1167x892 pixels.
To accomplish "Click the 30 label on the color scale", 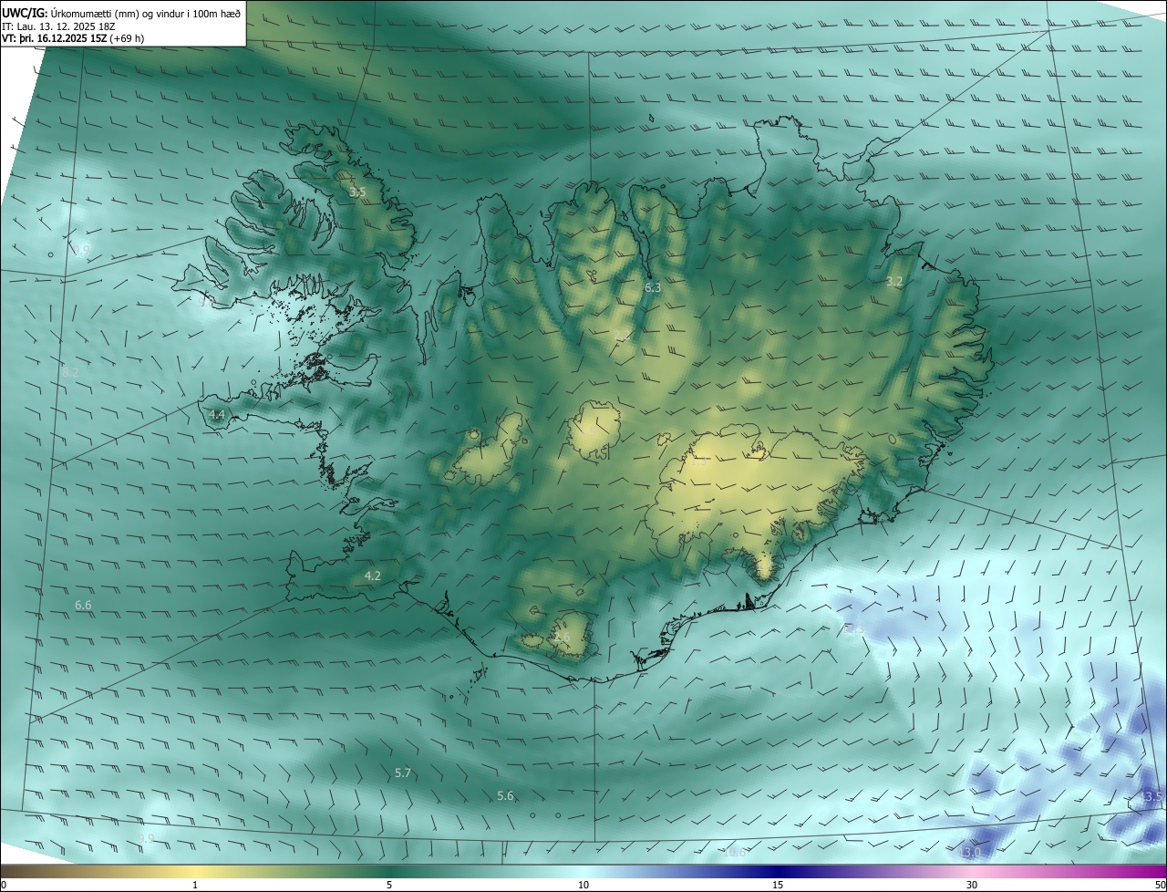I will pos(972,885).
